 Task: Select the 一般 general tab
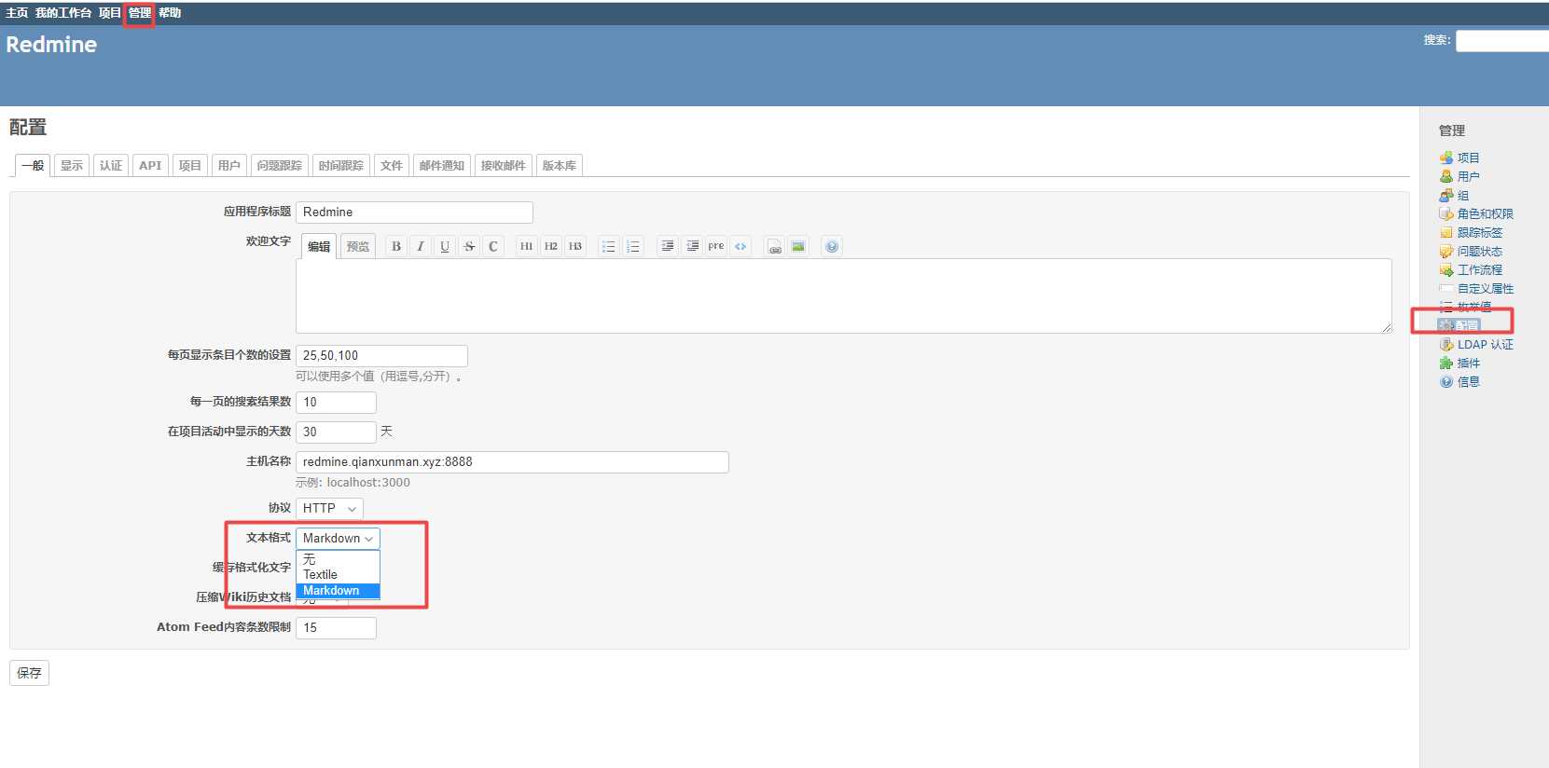pyautogui.click(x=33, y=165)
